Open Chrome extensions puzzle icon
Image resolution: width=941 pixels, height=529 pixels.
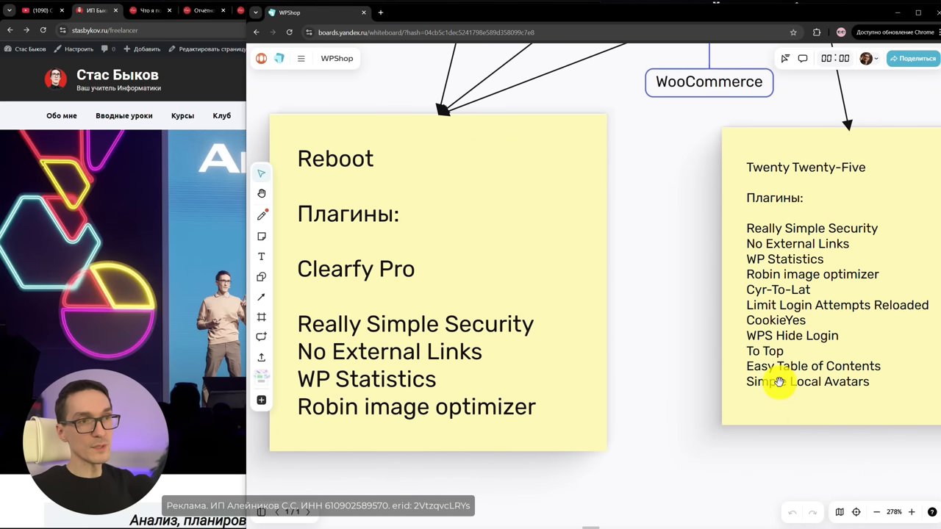pos(817,32)
